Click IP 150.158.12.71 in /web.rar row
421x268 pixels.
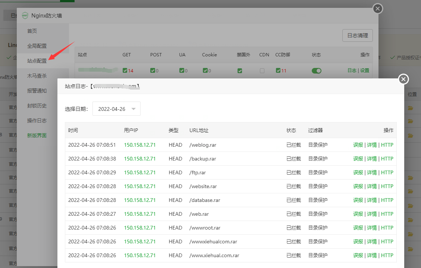point(139,214)
